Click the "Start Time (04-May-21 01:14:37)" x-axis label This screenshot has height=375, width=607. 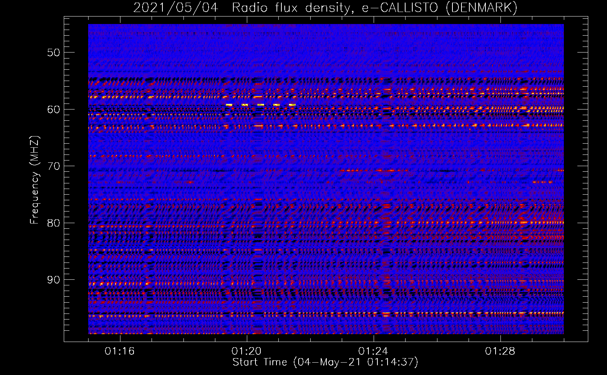(x=325, y=362)
